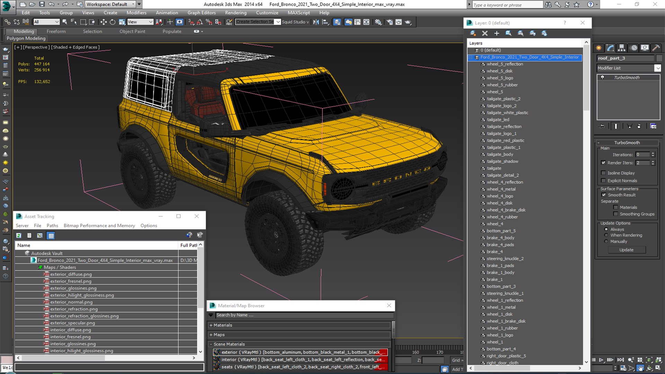Click the Select and Rotate tool
The height and width of the screenshot is (374, 665).
pos(113,22)
